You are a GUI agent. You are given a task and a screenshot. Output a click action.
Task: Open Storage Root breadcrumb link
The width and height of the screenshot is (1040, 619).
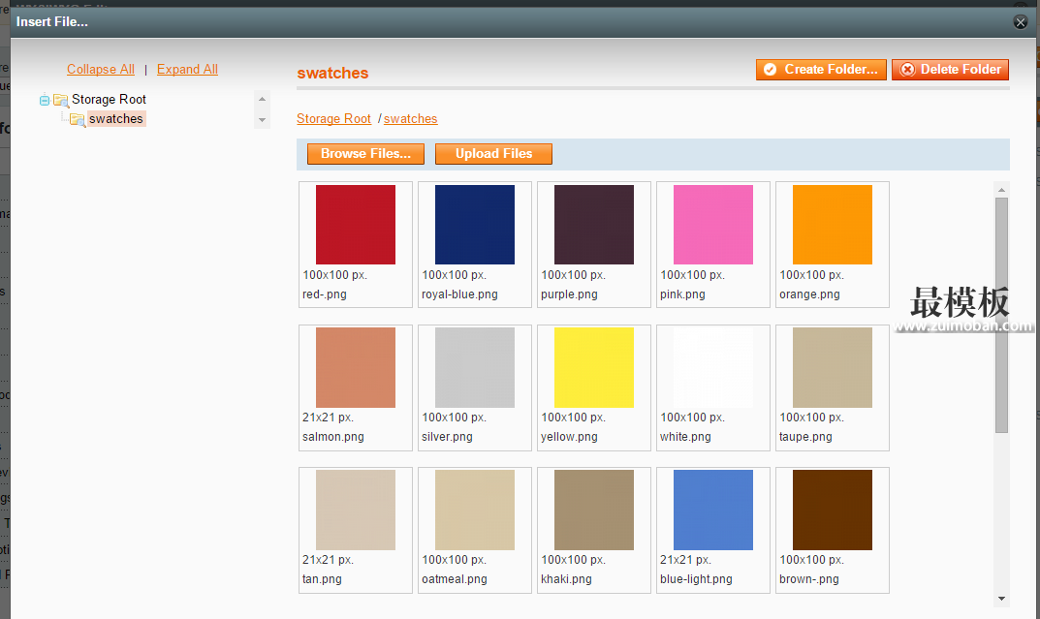click(333, 118)
